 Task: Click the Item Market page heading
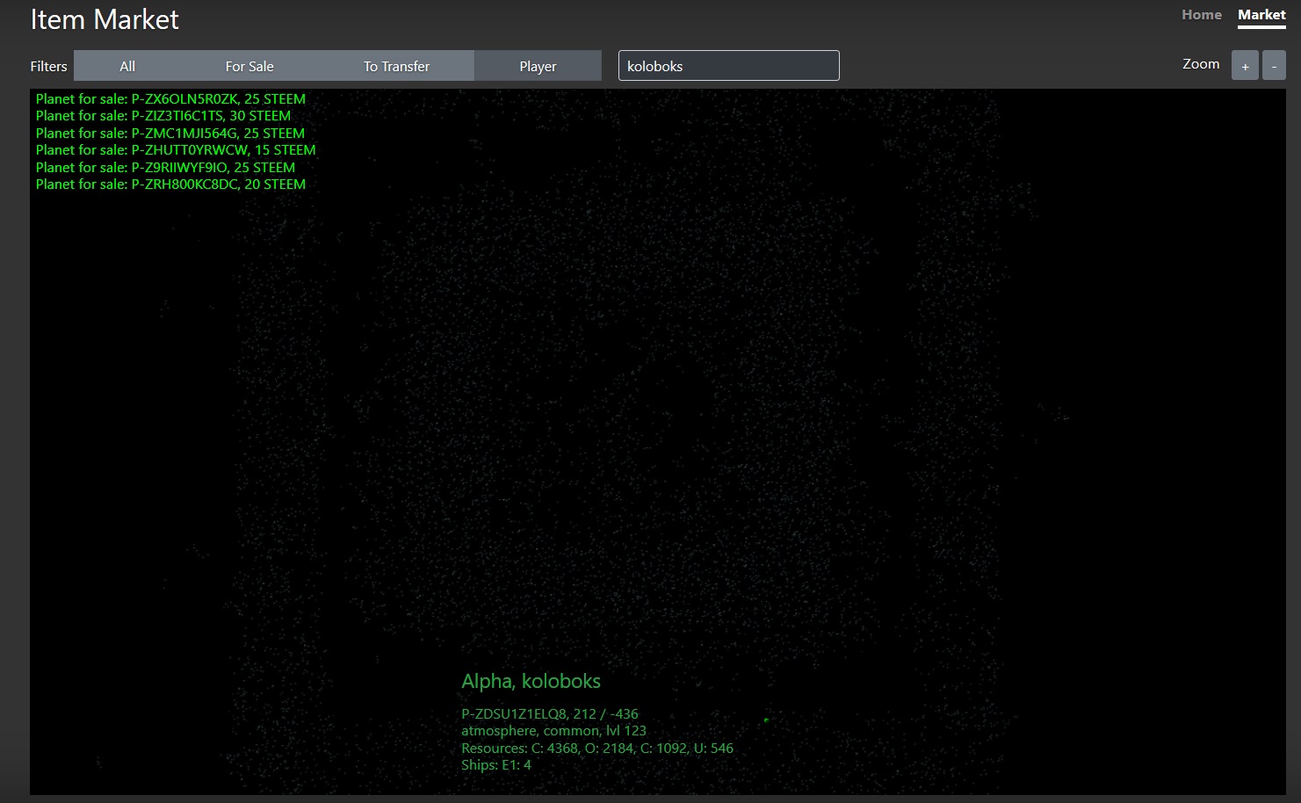[x=105, y=19]
